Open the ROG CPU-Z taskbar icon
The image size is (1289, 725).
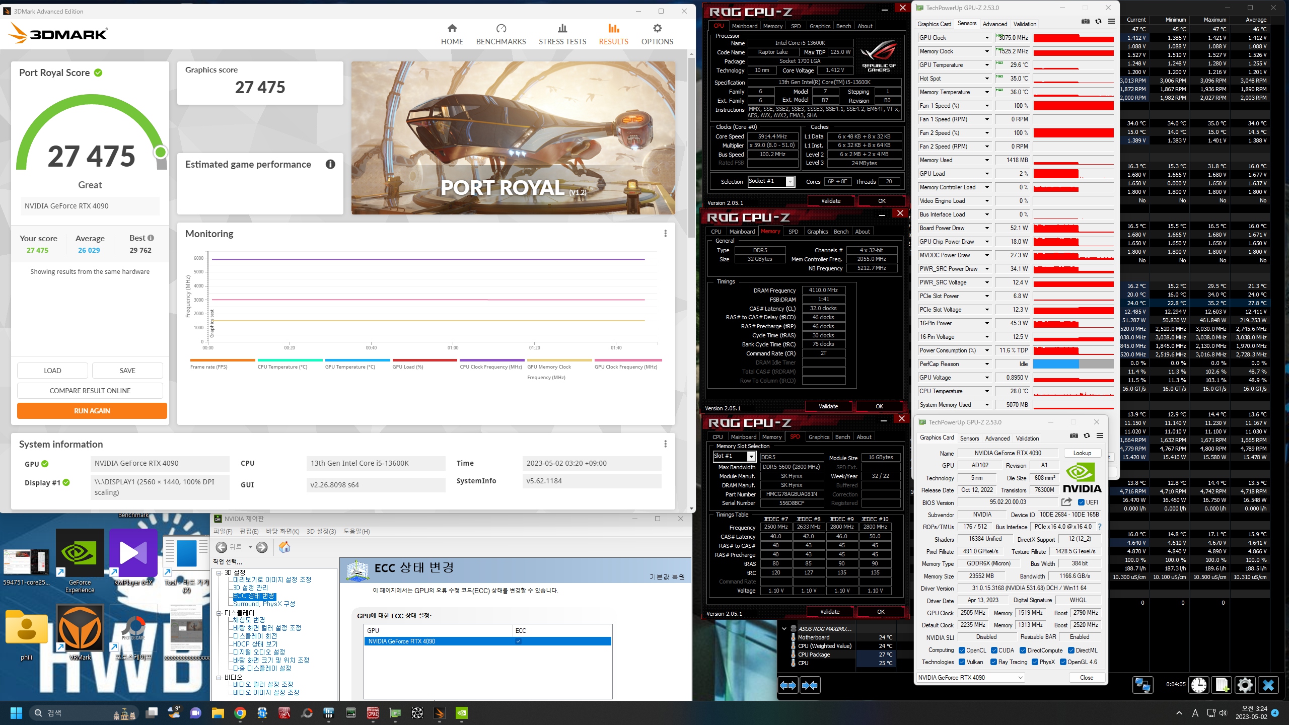[x=373, y=713]
